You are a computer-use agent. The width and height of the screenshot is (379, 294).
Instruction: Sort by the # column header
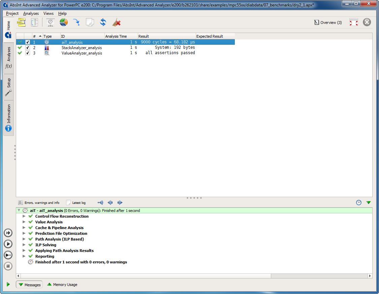[x=37, y=36]
